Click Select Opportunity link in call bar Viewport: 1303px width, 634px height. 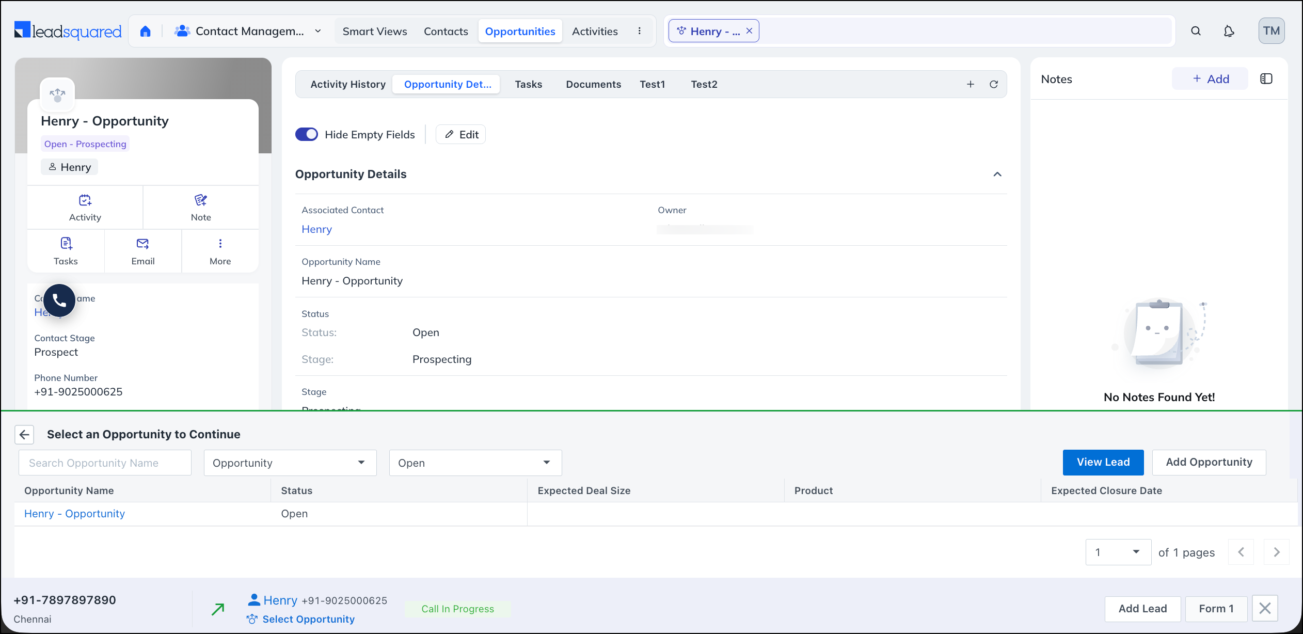[x=308, y=619]
